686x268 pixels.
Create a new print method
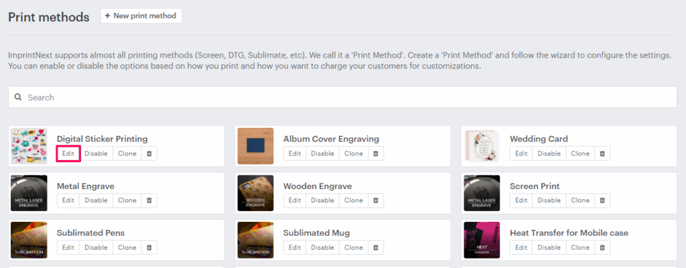click(141, 15)
